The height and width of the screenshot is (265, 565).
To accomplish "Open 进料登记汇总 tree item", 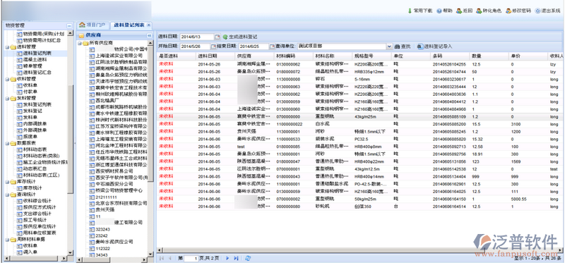I will click(x=37, y=73).
